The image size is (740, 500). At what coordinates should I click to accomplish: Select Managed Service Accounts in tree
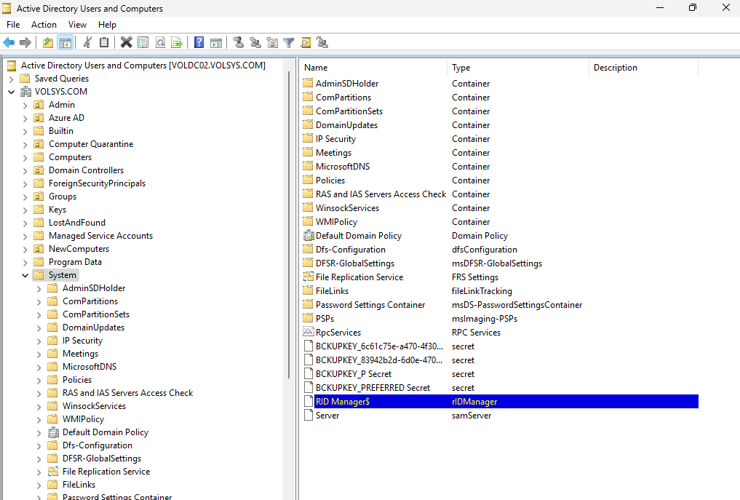click(x=100, y=236)
